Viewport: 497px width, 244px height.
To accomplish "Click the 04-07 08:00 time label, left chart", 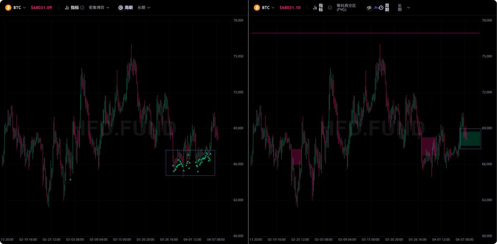I will click(216, 239).
